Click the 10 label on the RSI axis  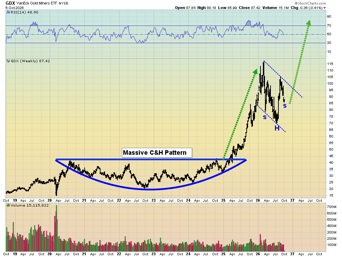[x=329, y=52]
